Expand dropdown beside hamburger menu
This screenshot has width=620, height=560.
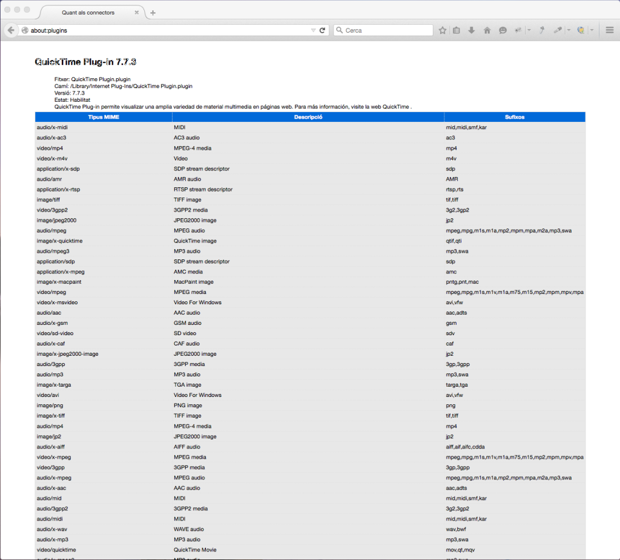coord(592,30)
